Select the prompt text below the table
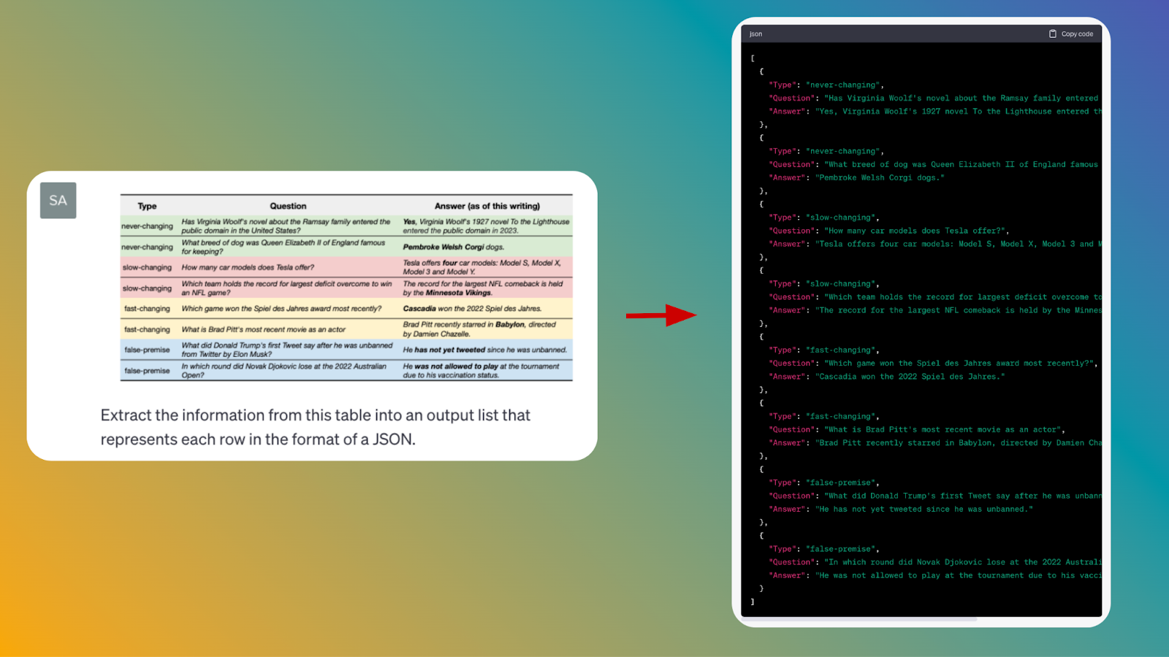The width and height of the screenshot is (1169, 657). point(314,427)
